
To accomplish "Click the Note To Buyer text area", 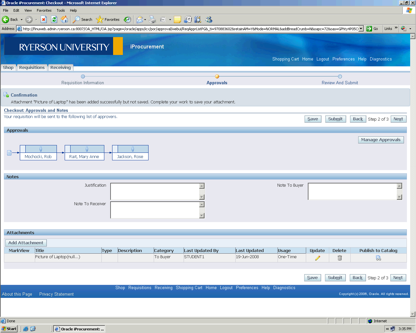I will (352, 191).
